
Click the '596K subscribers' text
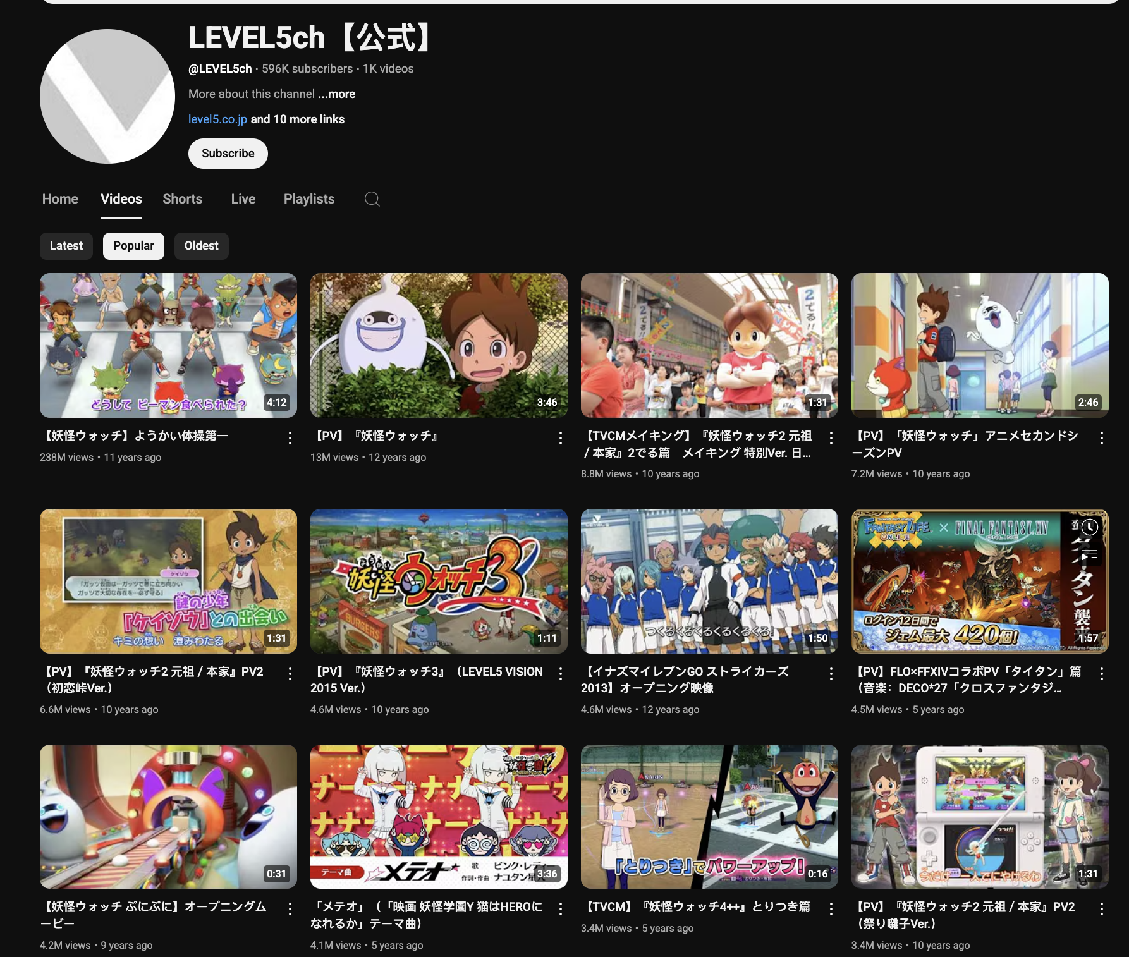tap(307, 69)
